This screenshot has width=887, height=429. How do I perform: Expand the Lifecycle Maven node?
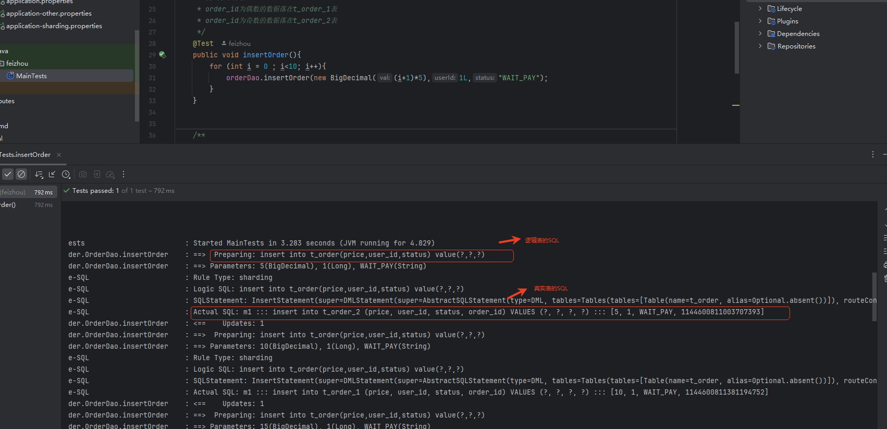click(x=760, y=8)
